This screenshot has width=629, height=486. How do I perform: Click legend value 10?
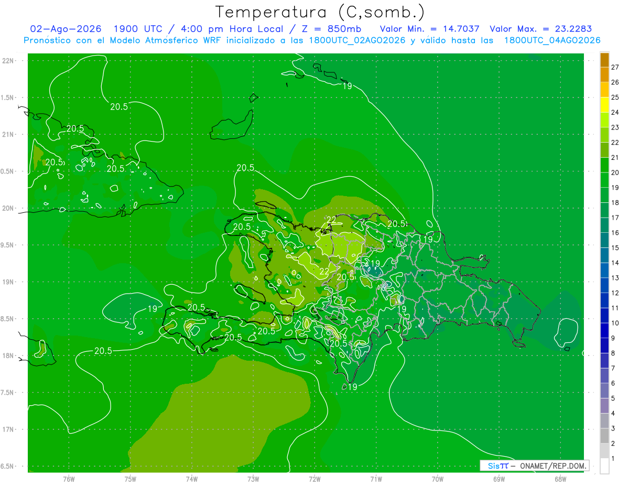click(x=615, y=323)
